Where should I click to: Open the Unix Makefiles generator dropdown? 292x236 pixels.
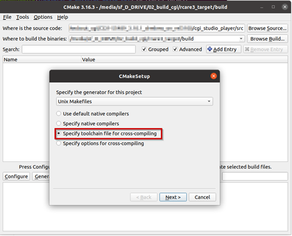coord(134,101)
